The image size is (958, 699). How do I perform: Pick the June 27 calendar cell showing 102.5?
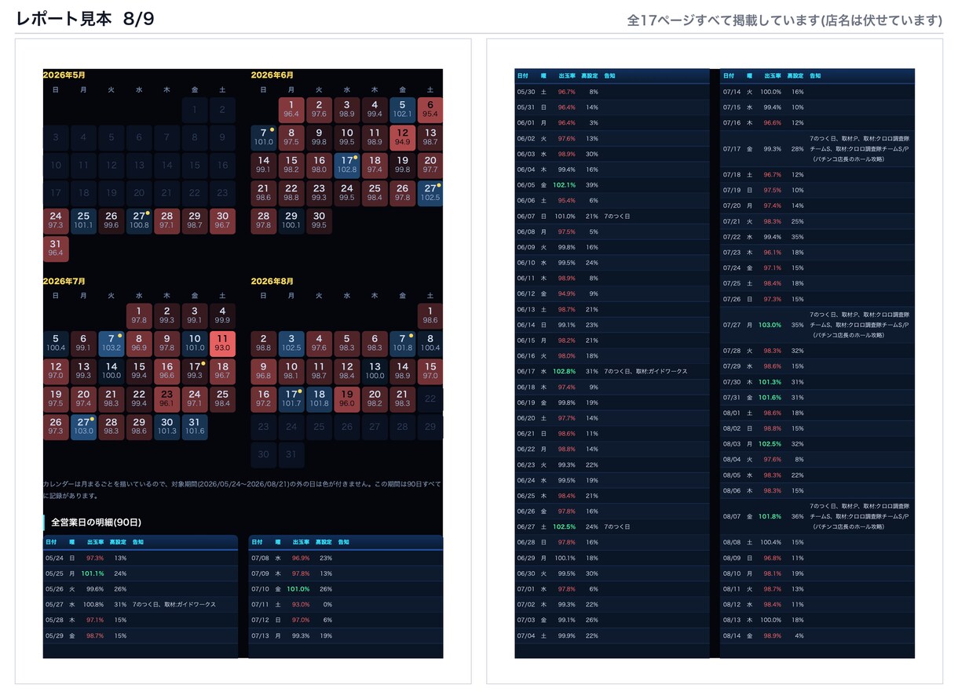coord(430,194)
